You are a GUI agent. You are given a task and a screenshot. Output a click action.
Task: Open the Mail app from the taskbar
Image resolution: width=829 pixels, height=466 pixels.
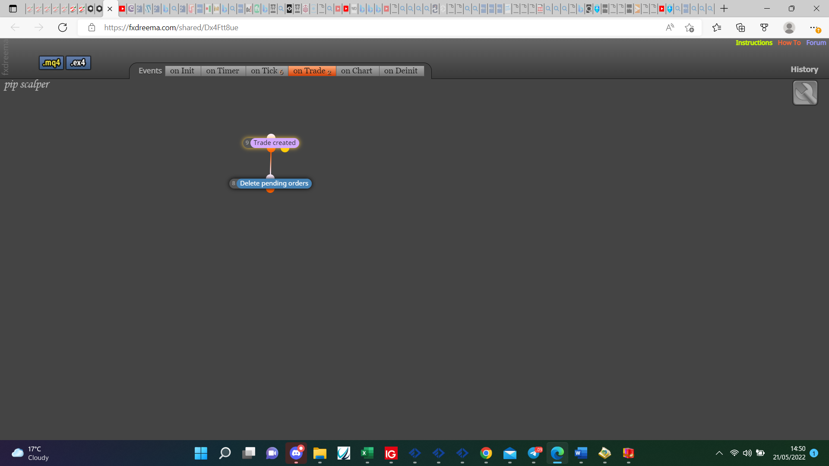(510, 453)
